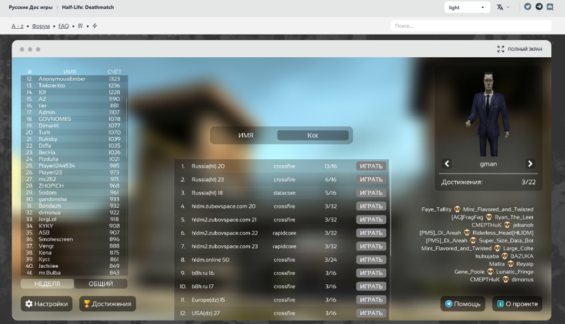The height and width of the screenshot is (324, 565).
Task: Open Достижения achievements button
Action: pos(108,304)
